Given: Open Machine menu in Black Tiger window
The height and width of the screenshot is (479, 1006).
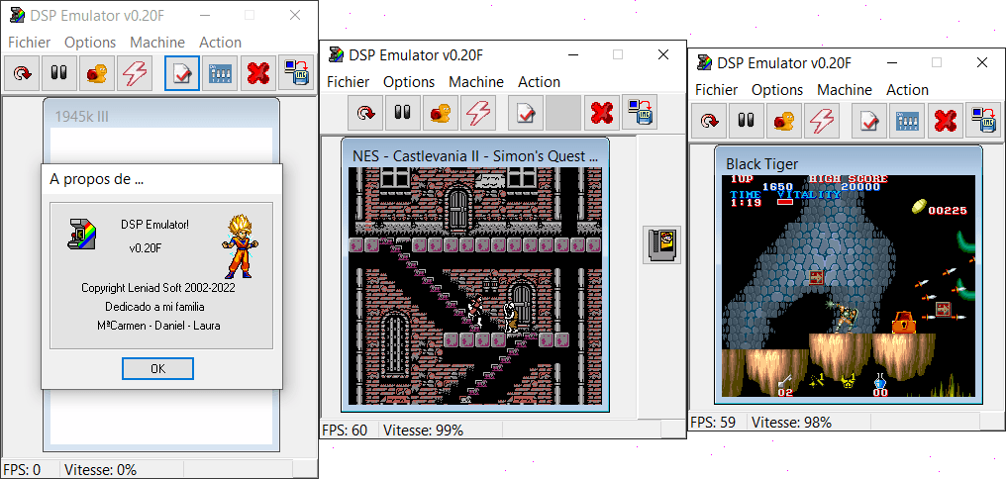Looking at the screenshot, I should pyautogui.click(x=845, y=90).
